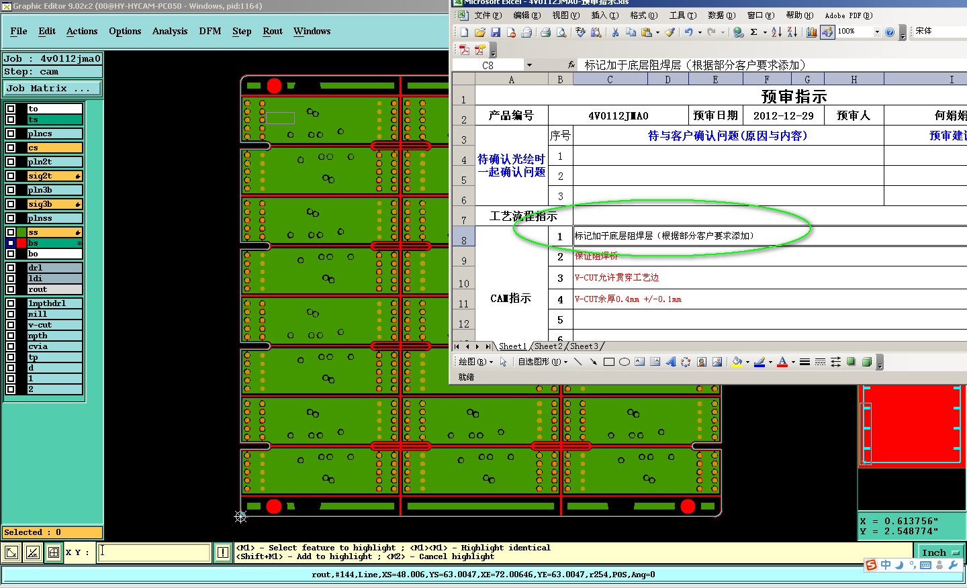Click the AutoSum sigma icon

click(754, 32)
